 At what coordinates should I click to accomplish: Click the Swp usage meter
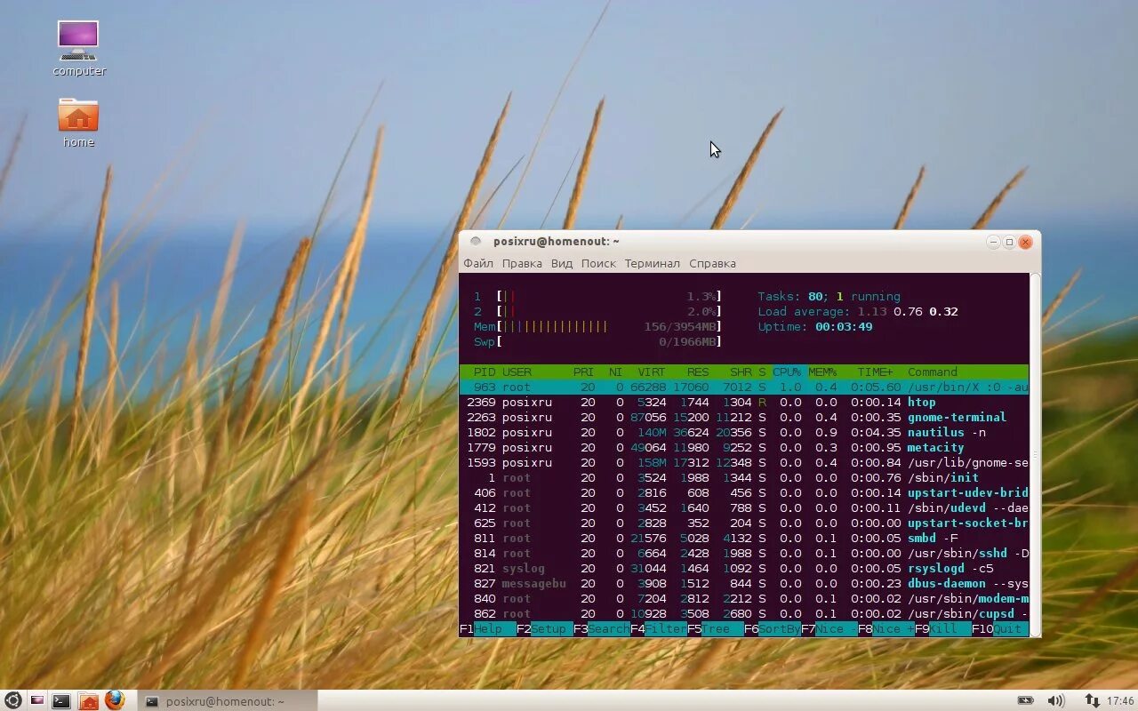pyautogui.click(x=597, y=342)
